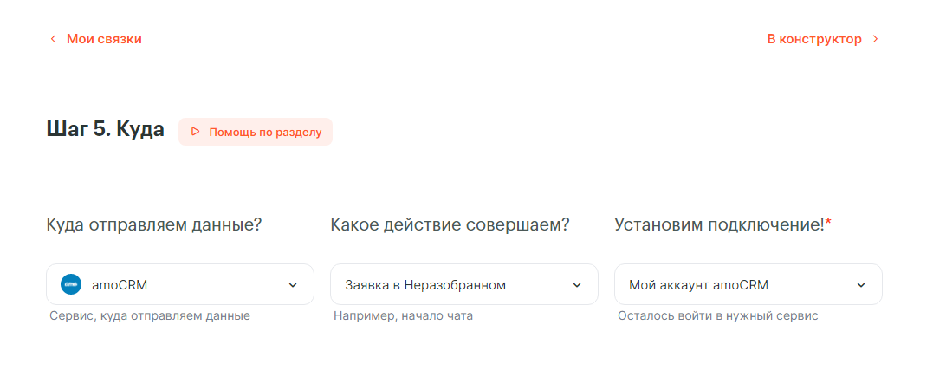Open the amoCRM service dropdown

pyautogui.click(x=179, y=284)
